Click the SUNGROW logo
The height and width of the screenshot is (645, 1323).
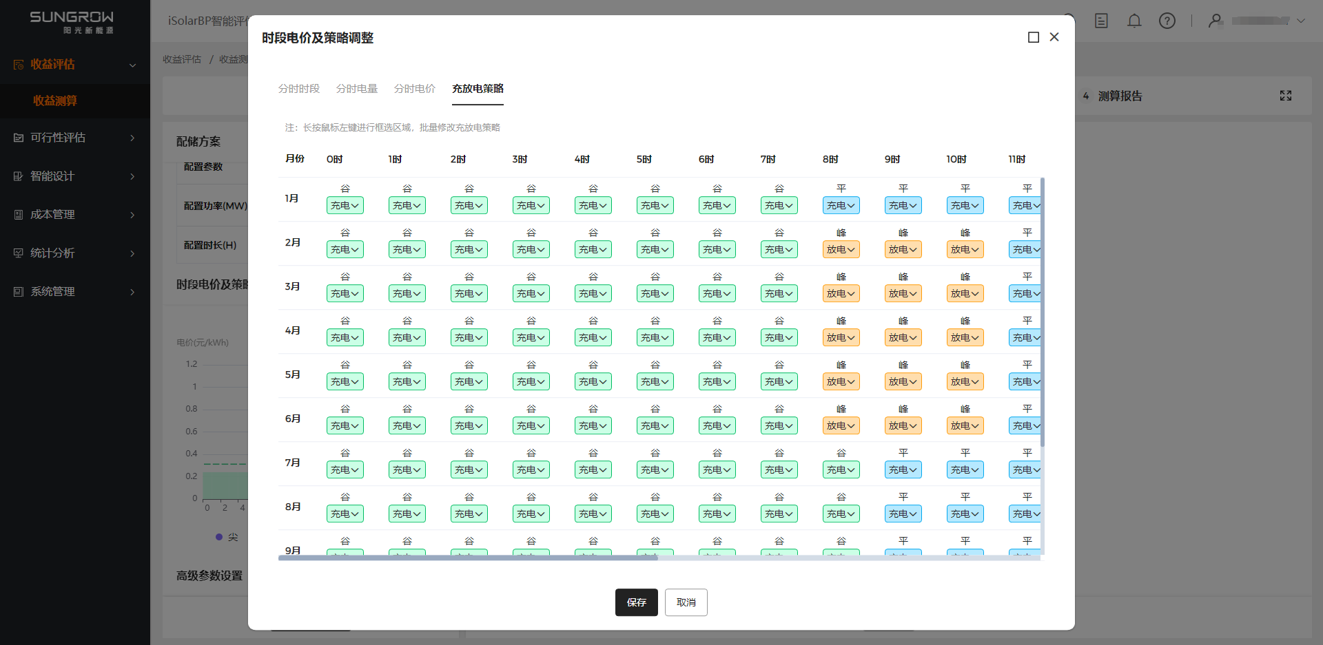coord(72,21)
